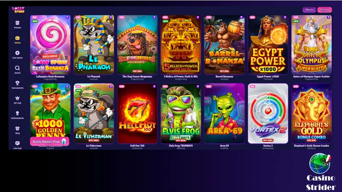Screen dimensions: 342x192
Task: Open the Shop basket icon
Action: tap(17, 128)
